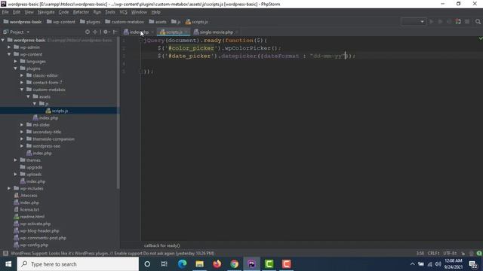Click the CRLF line separator in status bar

point(433,254)
